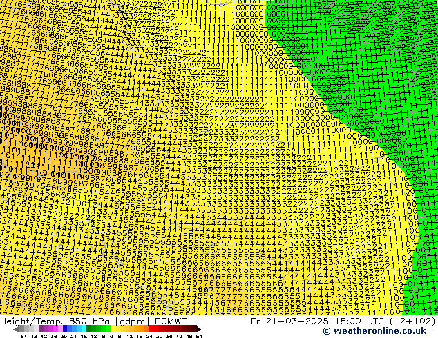Click the dark blue legend swatch near -30
This screenshot has height=338, width=438.
65,328
